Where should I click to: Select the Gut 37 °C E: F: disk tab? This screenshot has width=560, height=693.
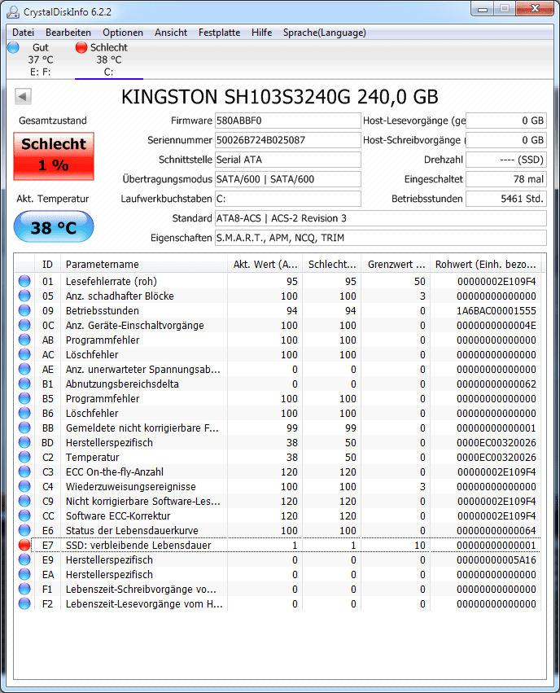(x=41, y=59)
